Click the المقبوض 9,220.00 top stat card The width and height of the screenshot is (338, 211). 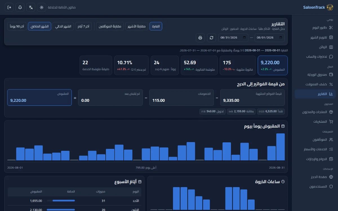273,65
